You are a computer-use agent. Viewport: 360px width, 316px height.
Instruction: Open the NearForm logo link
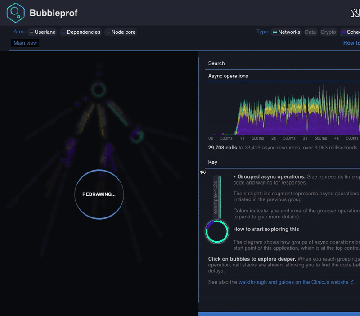coord(355,13)
